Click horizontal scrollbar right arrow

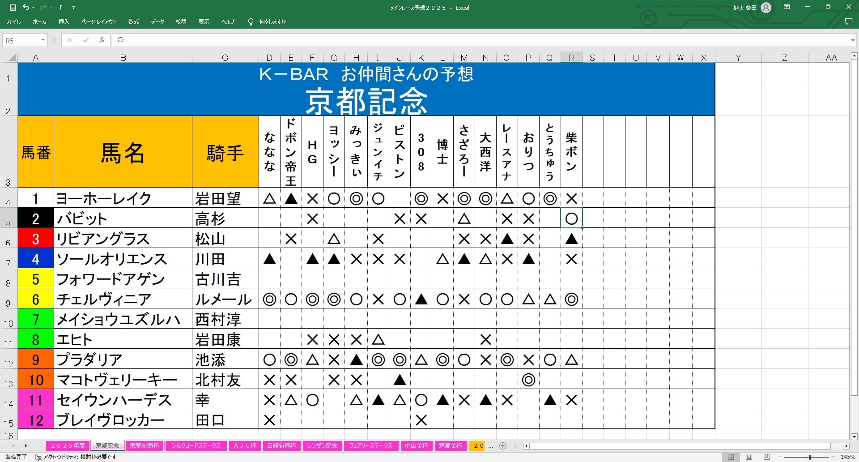pos(846,446)
